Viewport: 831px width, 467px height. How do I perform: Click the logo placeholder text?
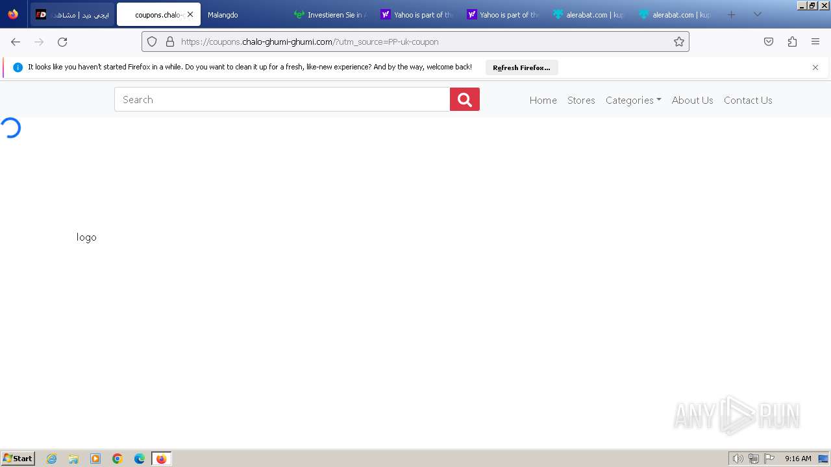86,237
